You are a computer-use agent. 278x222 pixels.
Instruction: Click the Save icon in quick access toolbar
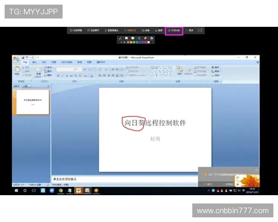(23, 57)
